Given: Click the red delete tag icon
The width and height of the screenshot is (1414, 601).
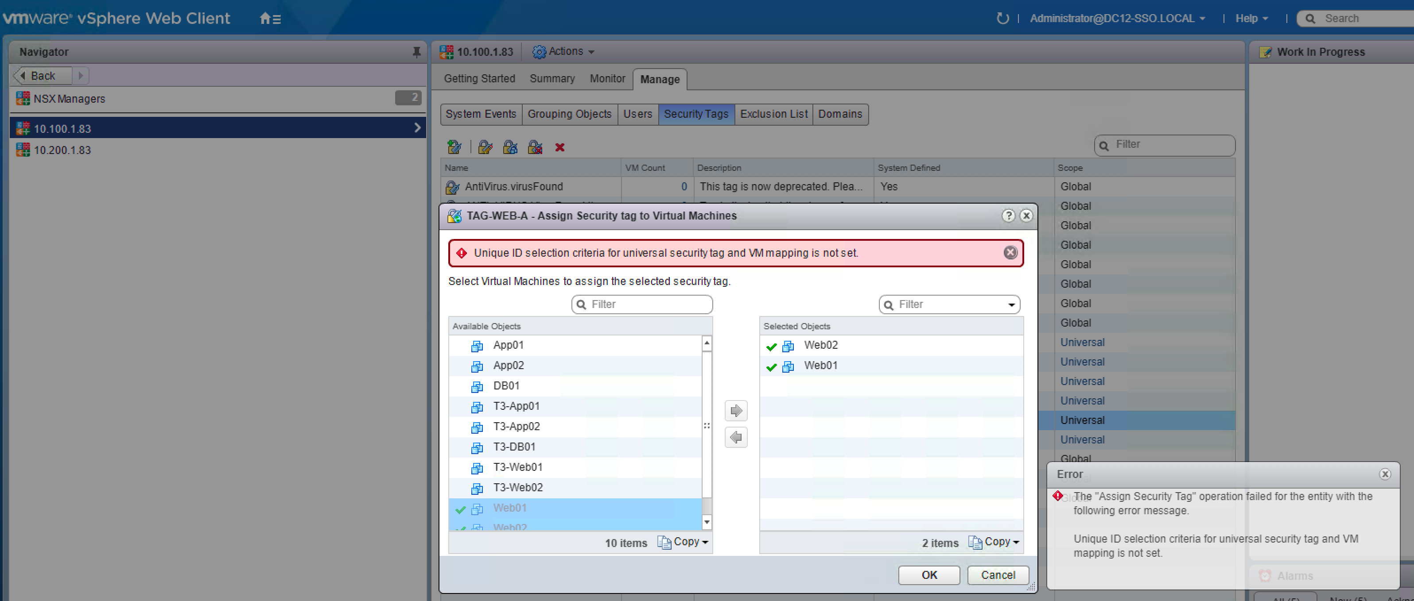Looking at the screenshot, I should click(559, 147).
